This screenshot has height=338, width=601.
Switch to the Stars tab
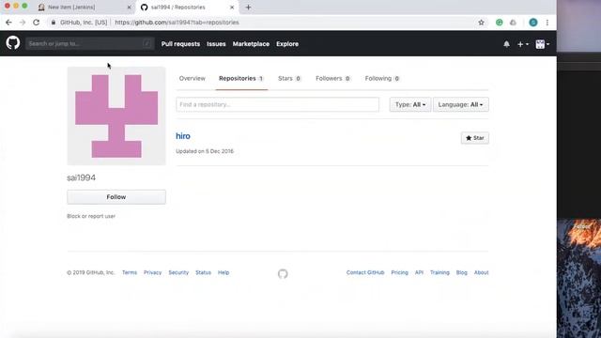(289, 78)
